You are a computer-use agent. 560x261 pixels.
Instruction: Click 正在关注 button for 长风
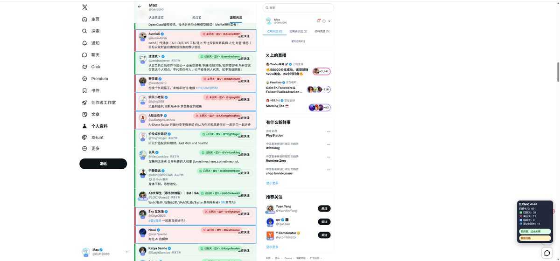point(245,154)
